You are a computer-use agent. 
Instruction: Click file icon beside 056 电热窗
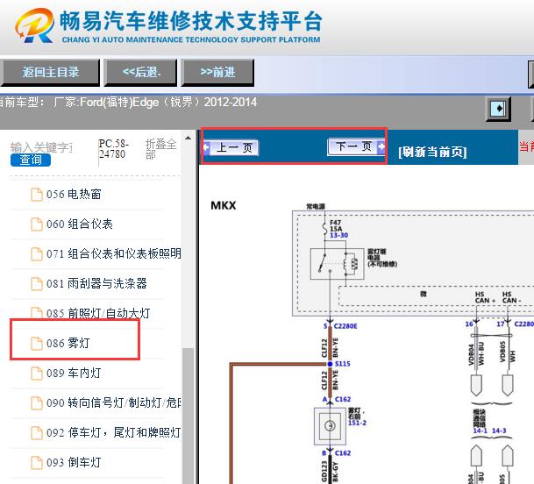[37, 195]
